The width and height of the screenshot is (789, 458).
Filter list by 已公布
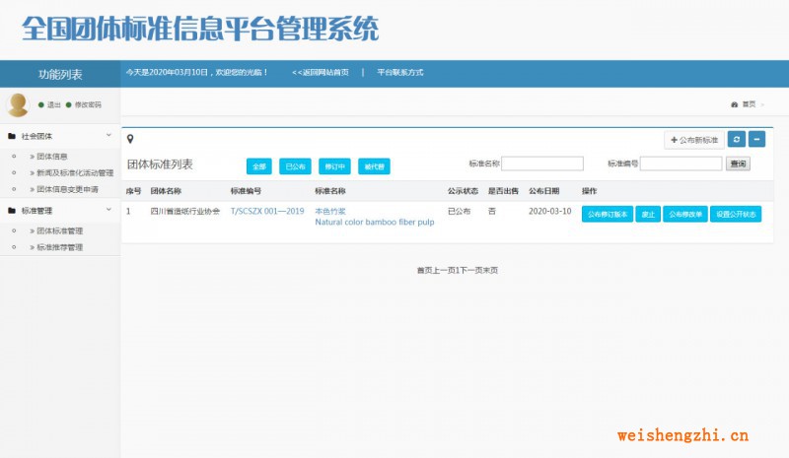coord(295,165)
